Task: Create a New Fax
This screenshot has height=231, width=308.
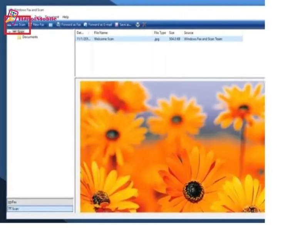Action: pyautogui.click(x=37, y=24)
